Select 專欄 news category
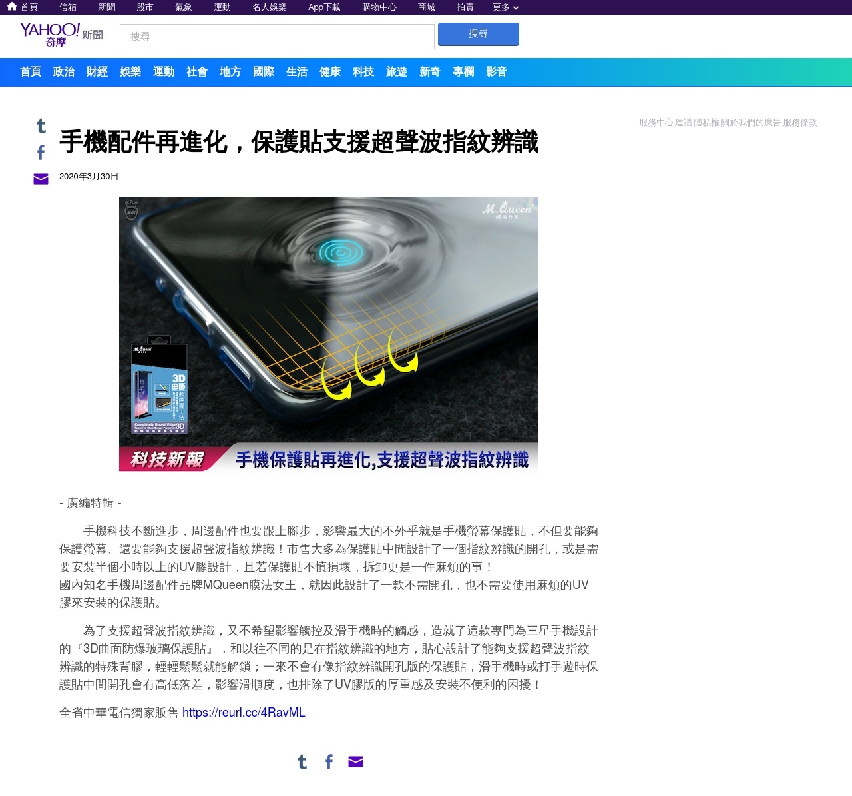The height and width of the screenshot is (796, 852). pos(463,72)
